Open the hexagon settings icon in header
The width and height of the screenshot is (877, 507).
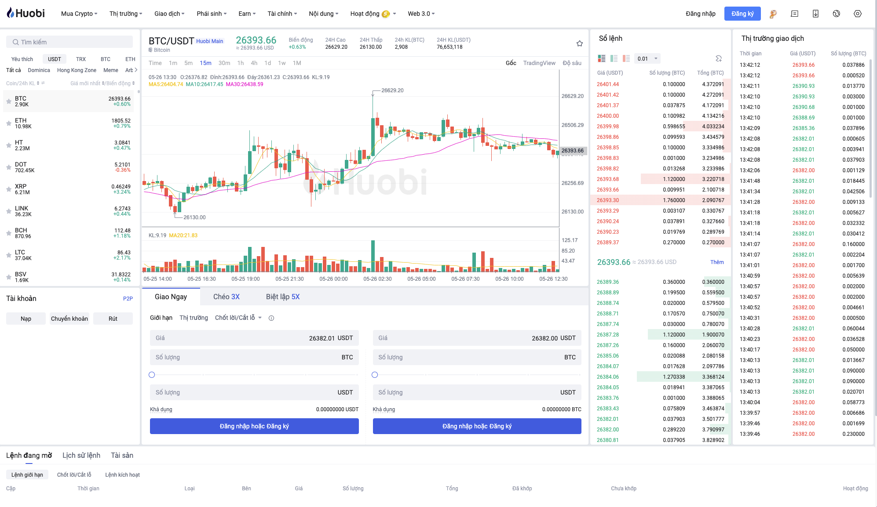(x=857, y=14)
